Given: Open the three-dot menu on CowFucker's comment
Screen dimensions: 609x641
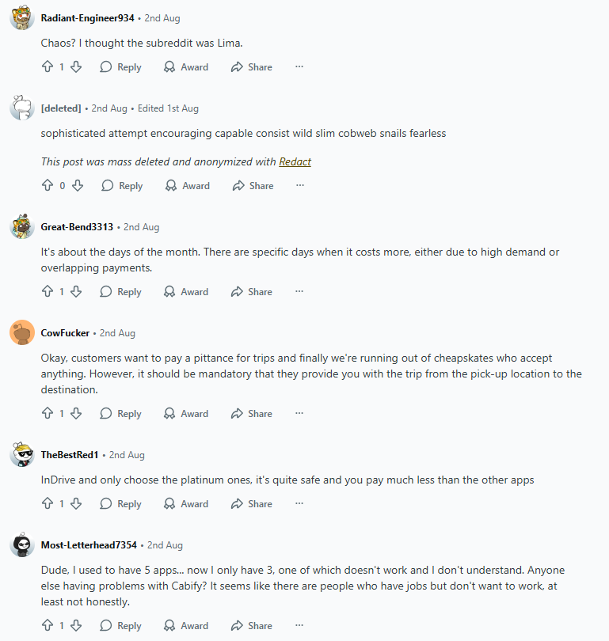Looking at the screenshot, I should [x=299, y=414].
